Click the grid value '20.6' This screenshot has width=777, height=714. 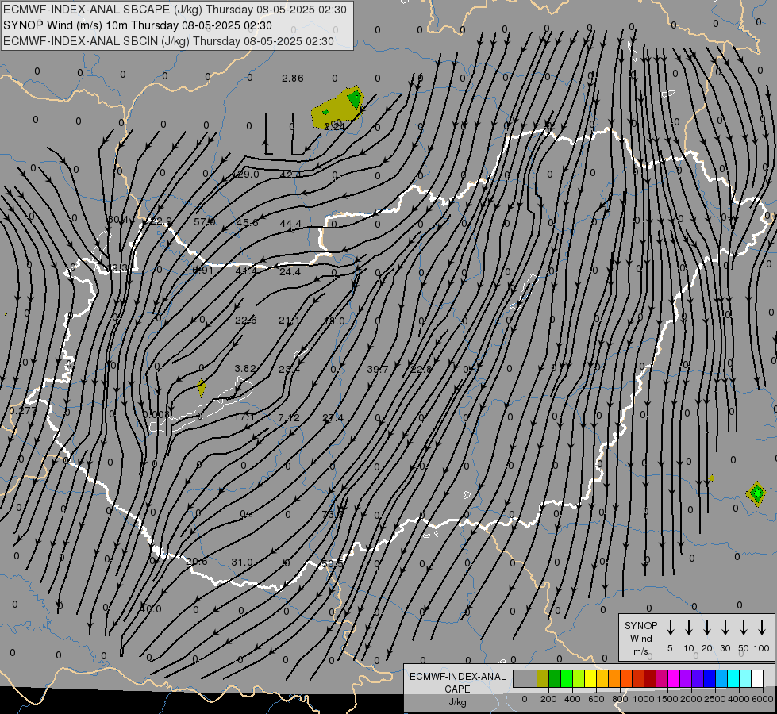pos(197,562)
